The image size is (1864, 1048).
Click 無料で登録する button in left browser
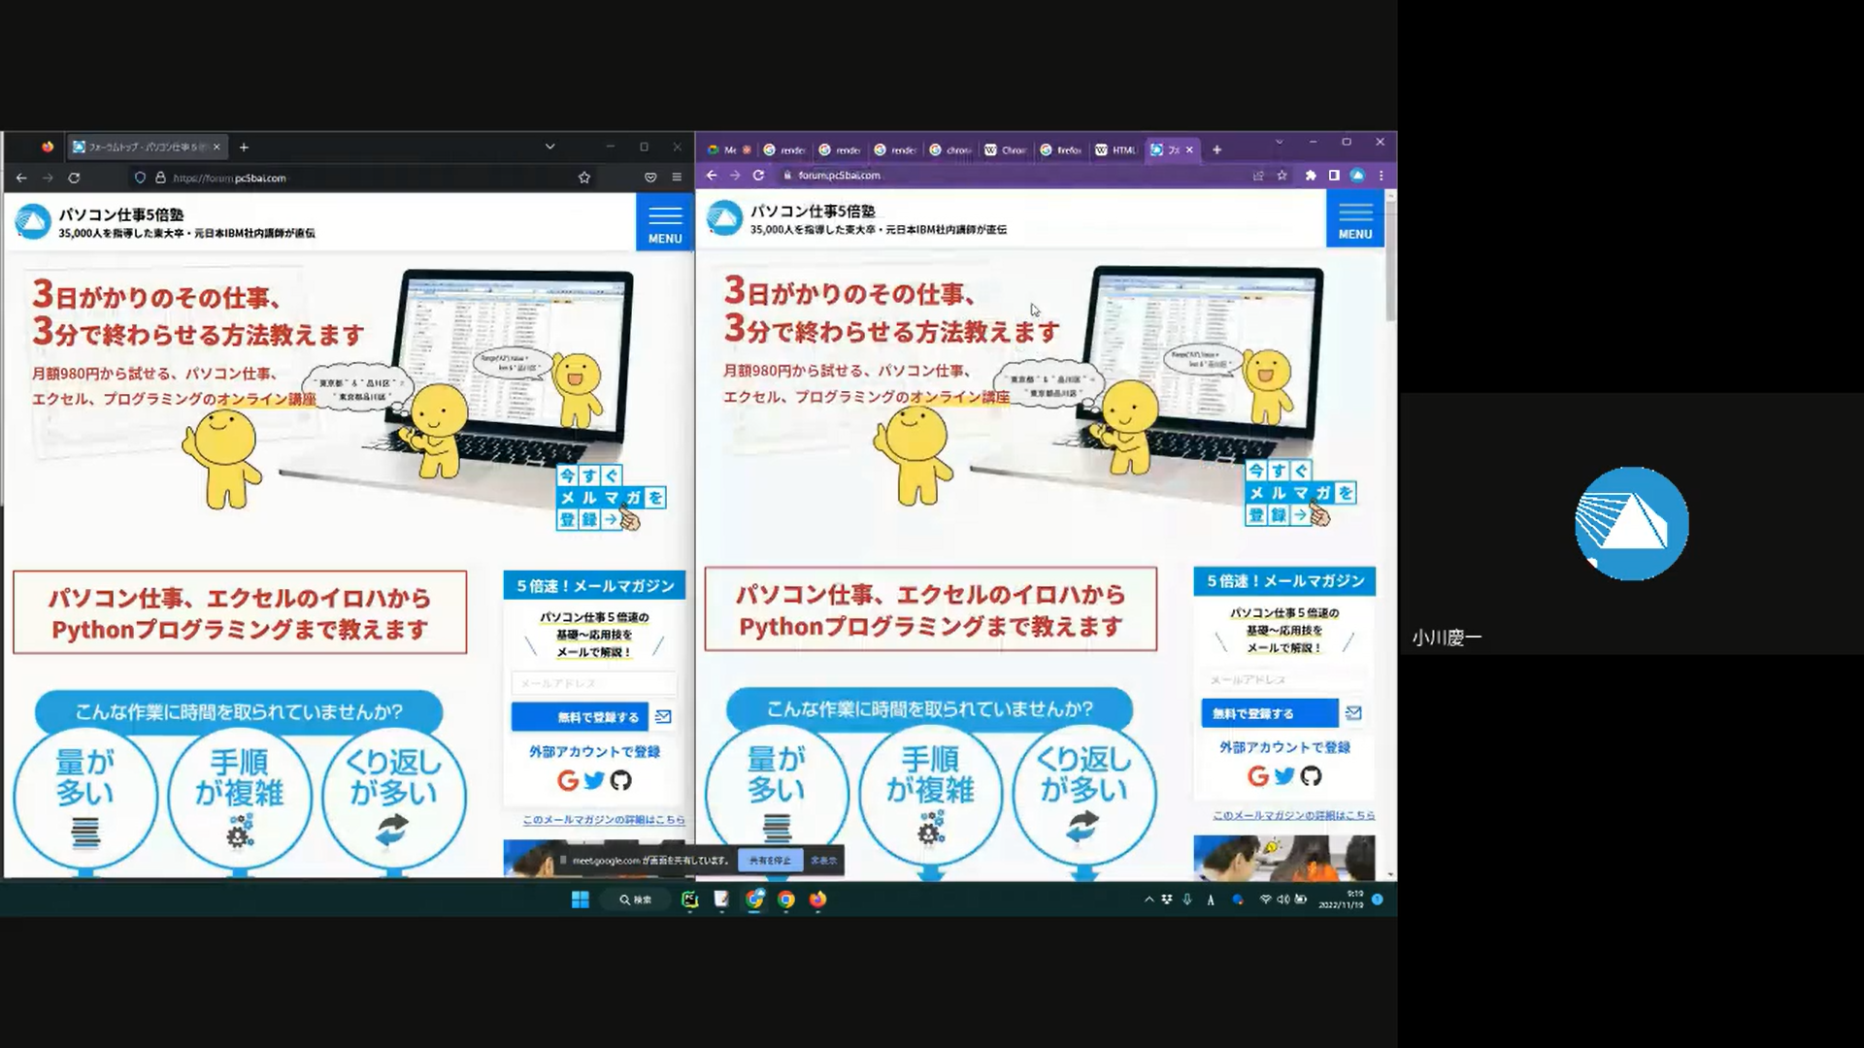point(580,717)
